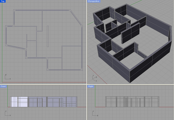Click the axis indicator in Front viewport

(x=7, y=113)
